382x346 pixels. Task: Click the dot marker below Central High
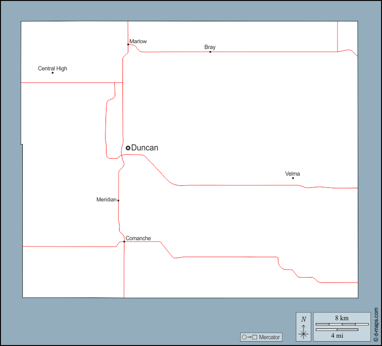click(53, 73)
